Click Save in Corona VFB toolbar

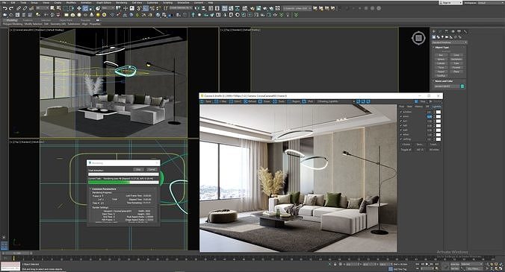tap(206, 101)
